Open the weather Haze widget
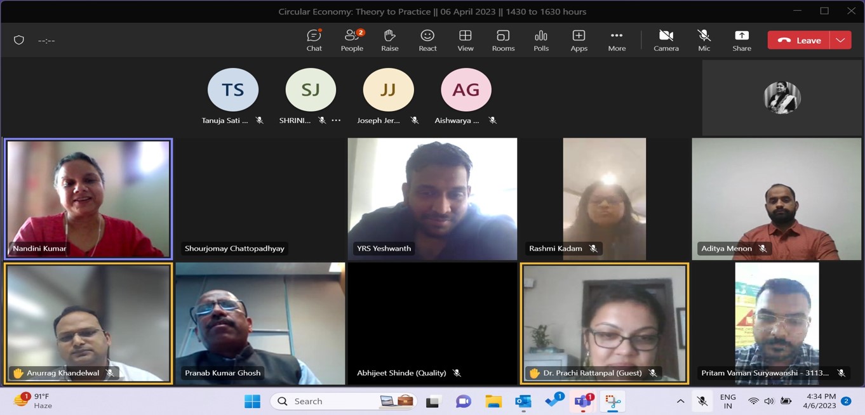Screen dimensions: 865x415 [x=34, y=401]
